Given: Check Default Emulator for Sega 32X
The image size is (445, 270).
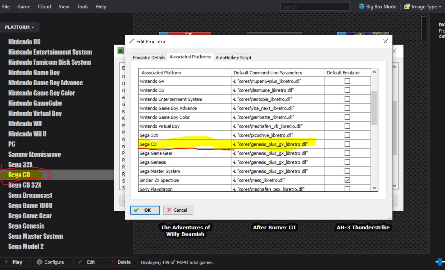Looking at the screenshot, I should coord(347,135).
